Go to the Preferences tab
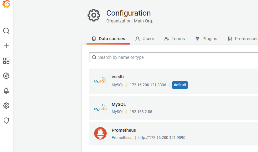 tap(243, 39)
